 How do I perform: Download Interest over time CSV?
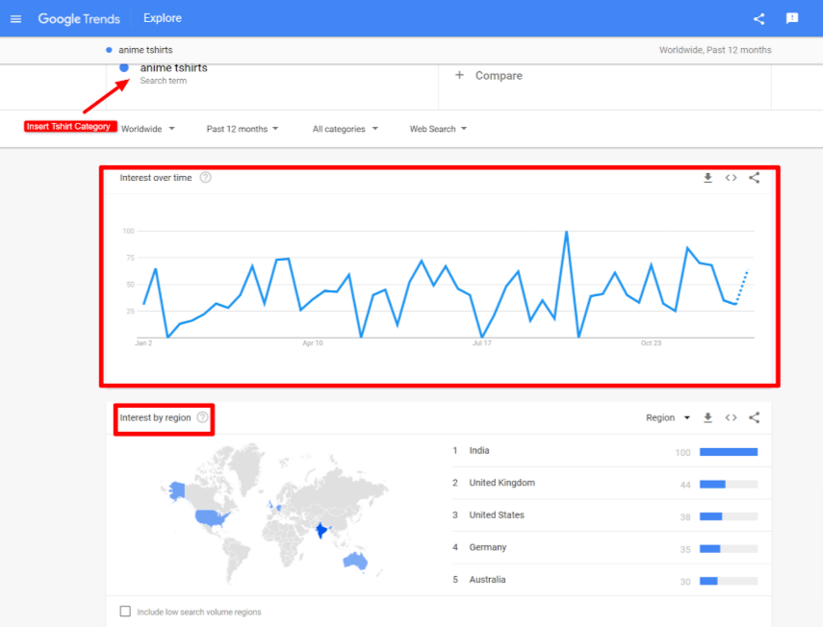pyautogui.click(x=707, y=178)
